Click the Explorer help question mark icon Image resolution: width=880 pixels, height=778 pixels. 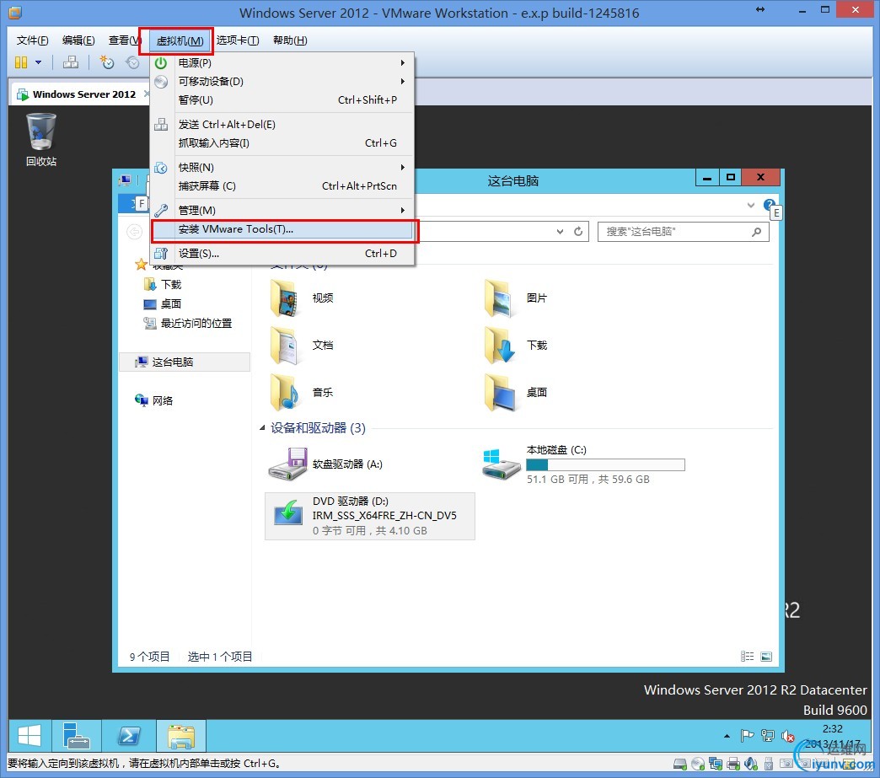coord(770,205)
